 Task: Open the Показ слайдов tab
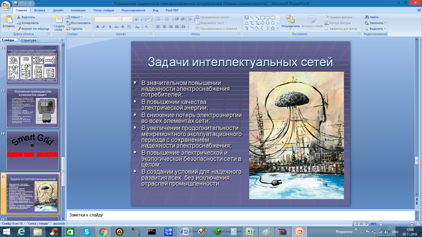pyautogui.click(x=104, y=10)
